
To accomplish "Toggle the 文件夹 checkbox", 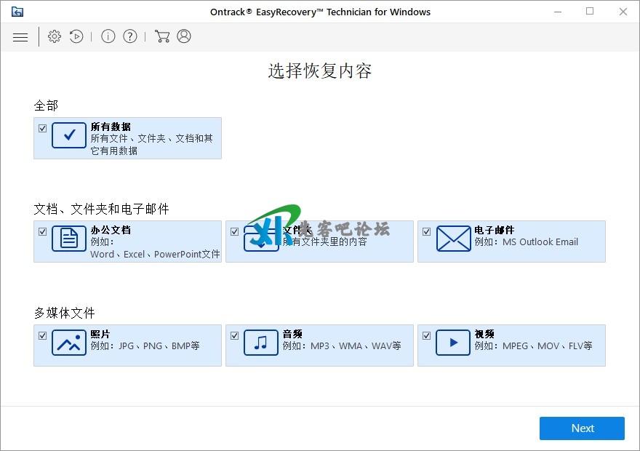I will (x=235, y=231).
